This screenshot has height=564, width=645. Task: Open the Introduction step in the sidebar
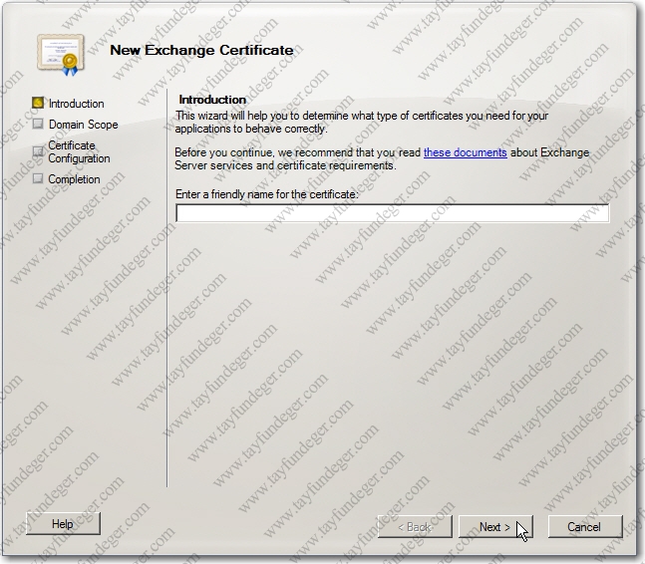[76, 104]
